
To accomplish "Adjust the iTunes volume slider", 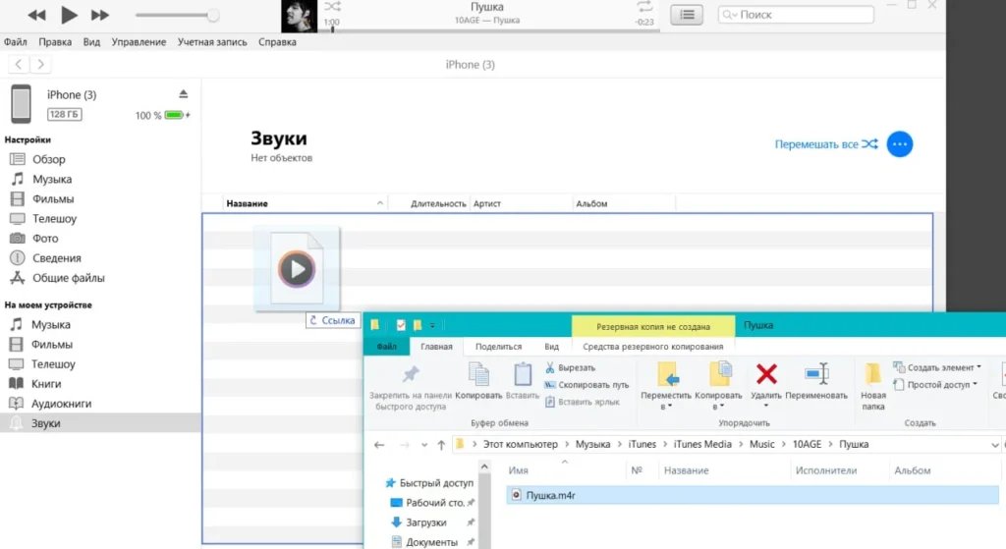I will (x=177, y=15).
